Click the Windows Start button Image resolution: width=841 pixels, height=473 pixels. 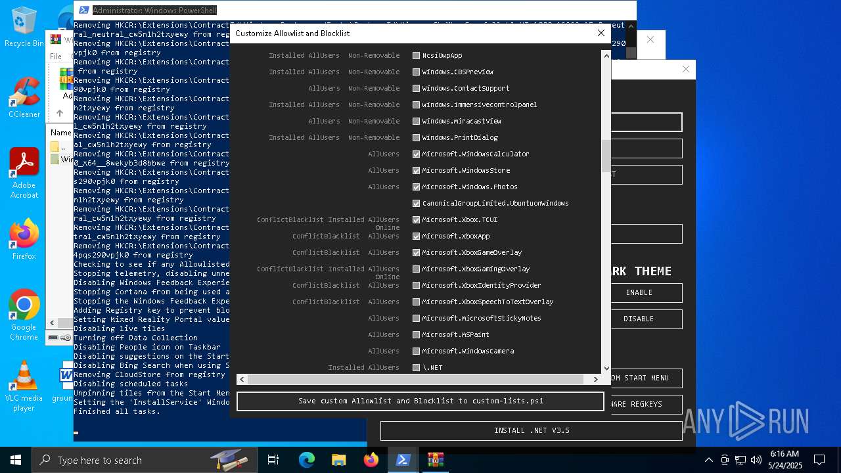click(16, 460)
